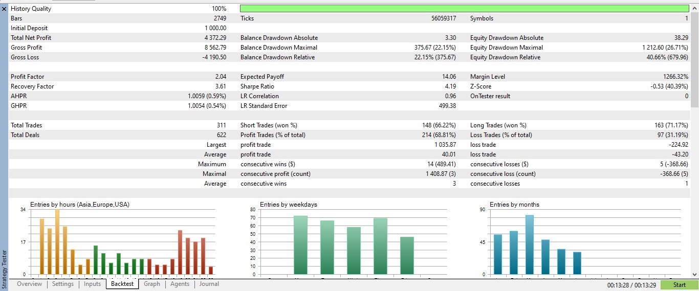Close the Strategy Tester panel

(x=4, y=9)
